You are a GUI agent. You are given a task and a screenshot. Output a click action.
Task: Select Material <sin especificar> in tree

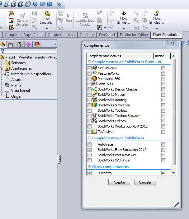point(29,74)
